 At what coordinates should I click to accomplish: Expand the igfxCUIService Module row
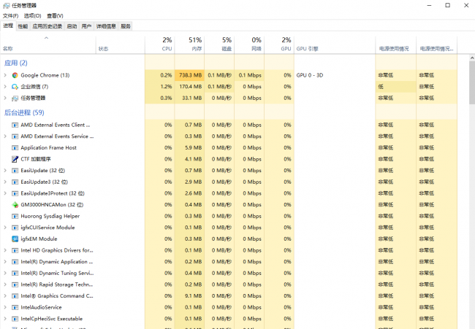(x=5, y=228)
